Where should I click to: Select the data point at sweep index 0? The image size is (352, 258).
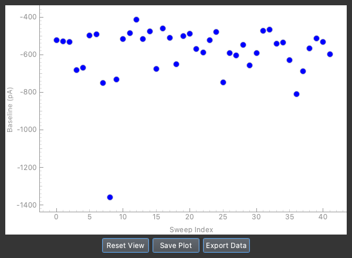(56, 40)
